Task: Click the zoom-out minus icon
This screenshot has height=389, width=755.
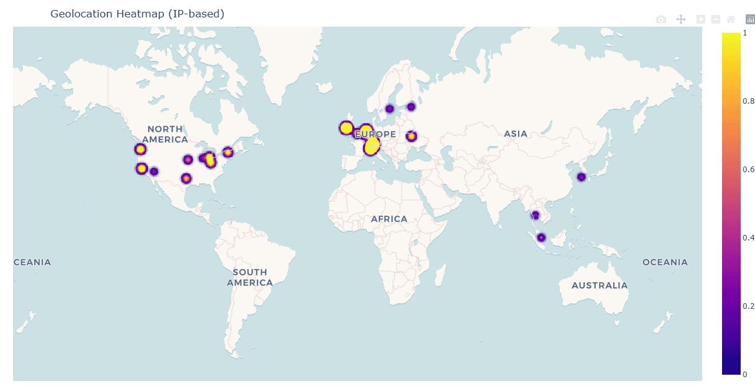Action: (715, 19)
